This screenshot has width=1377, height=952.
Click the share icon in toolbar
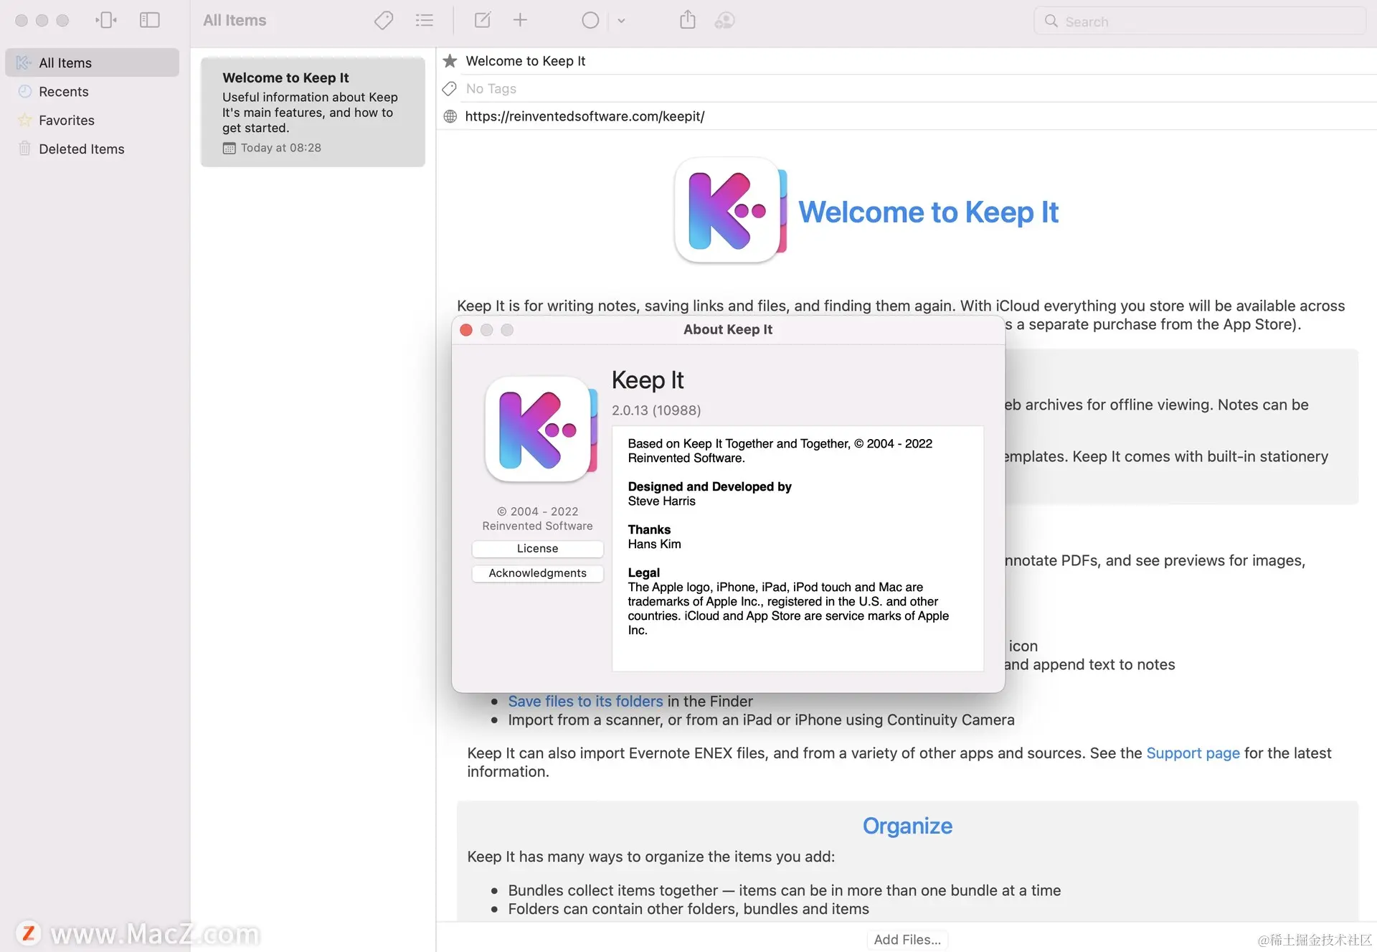click(x=687, y=20)
